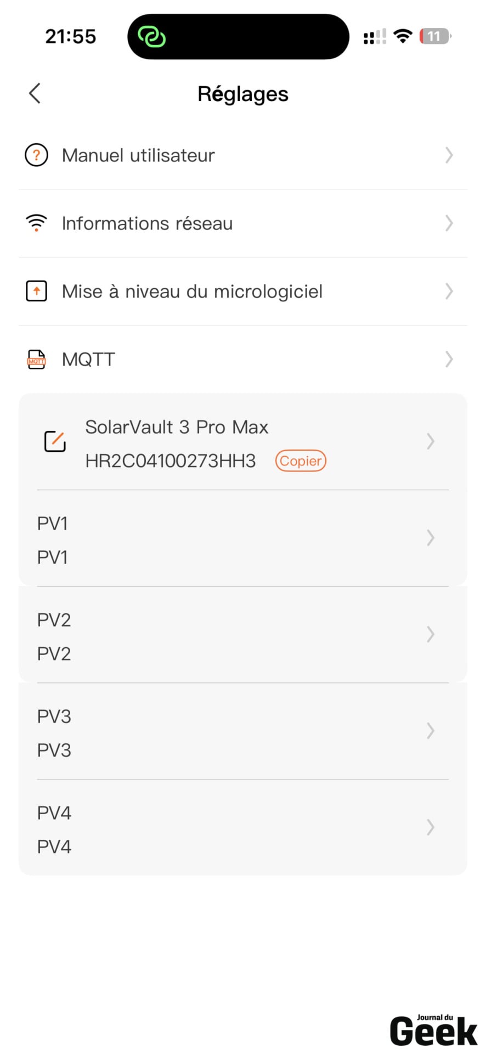Screen dimensions: 486x1054
Task: Tap the firmware upgrade arrow icon
Action: click(x=36, y=291)
